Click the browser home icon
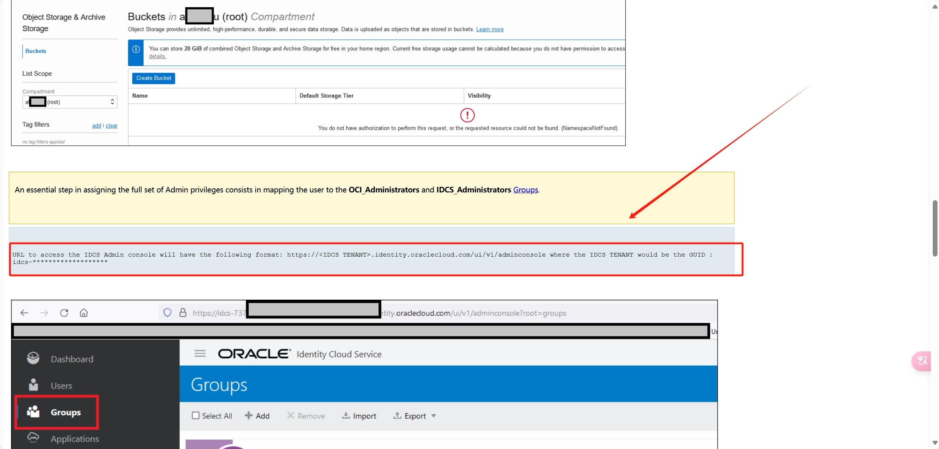Screen dimensions: 939x449 pos(84,313)
